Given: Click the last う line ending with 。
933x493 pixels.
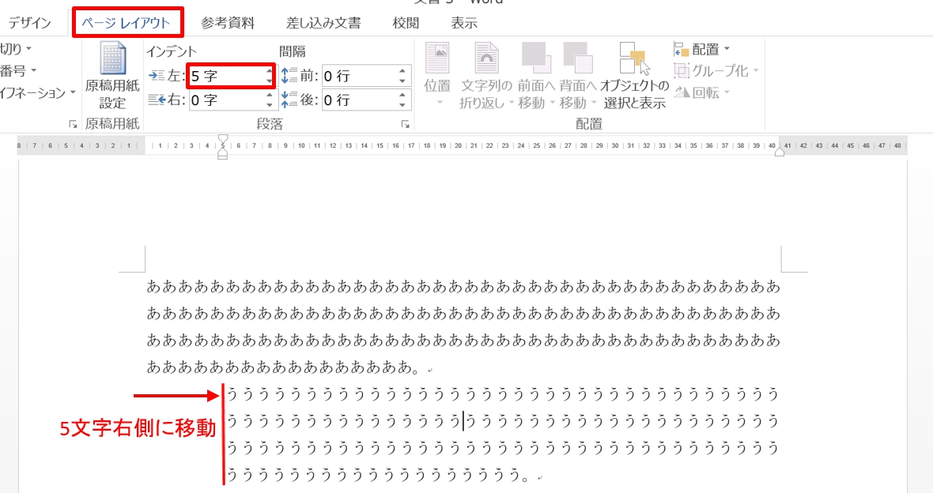Looking at the screenshot, I should pos(379,475).
